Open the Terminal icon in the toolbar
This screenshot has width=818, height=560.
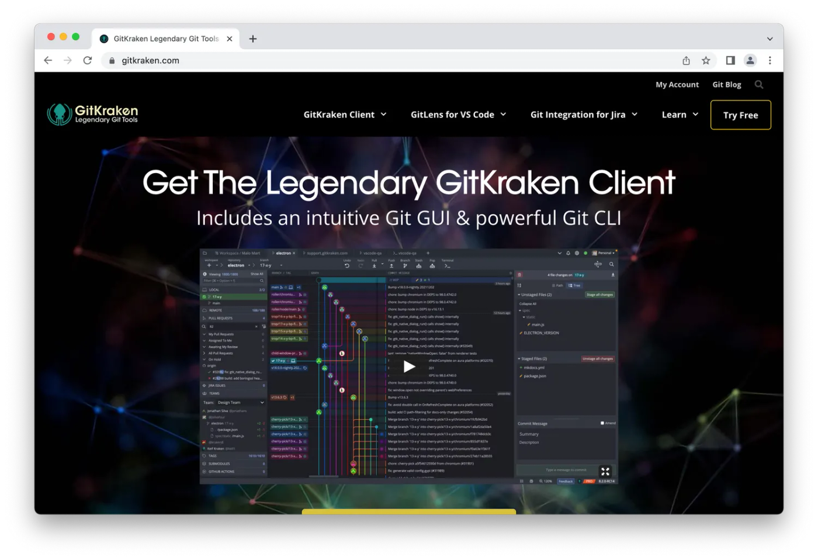pos(446,266)
